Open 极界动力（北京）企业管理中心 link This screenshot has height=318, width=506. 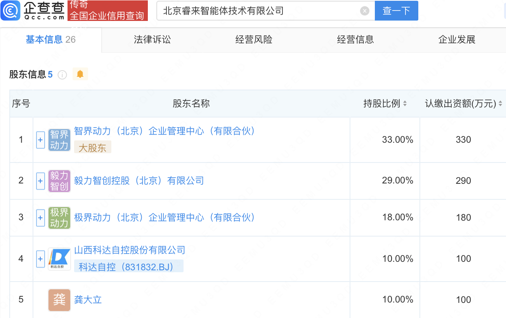pyautogui.click(x=166, y=218)
